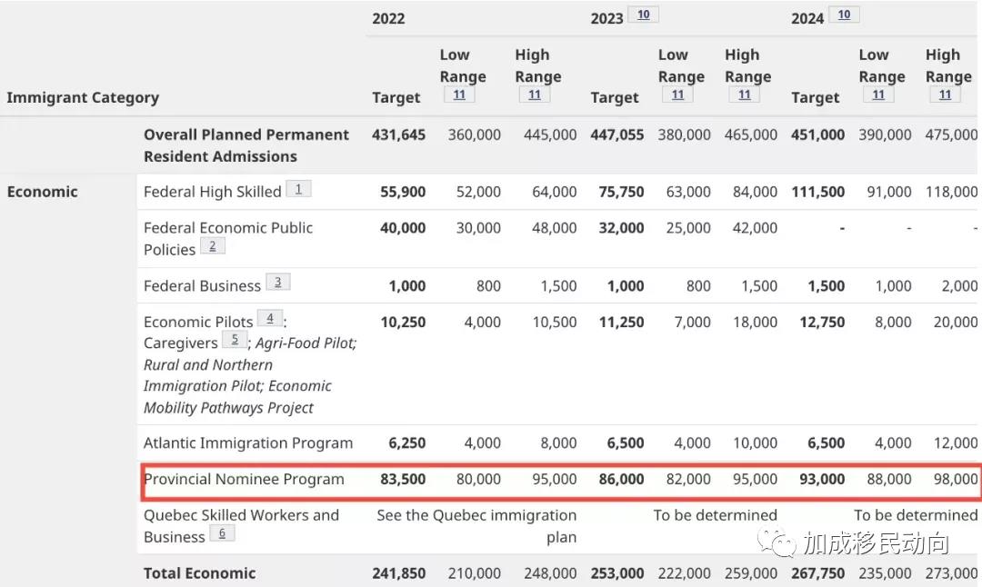This screenshot has width=982, height=587.
Task: Select the Provincial Nominee Program row label
Action: pyautogui.click(x=245, y=480)
